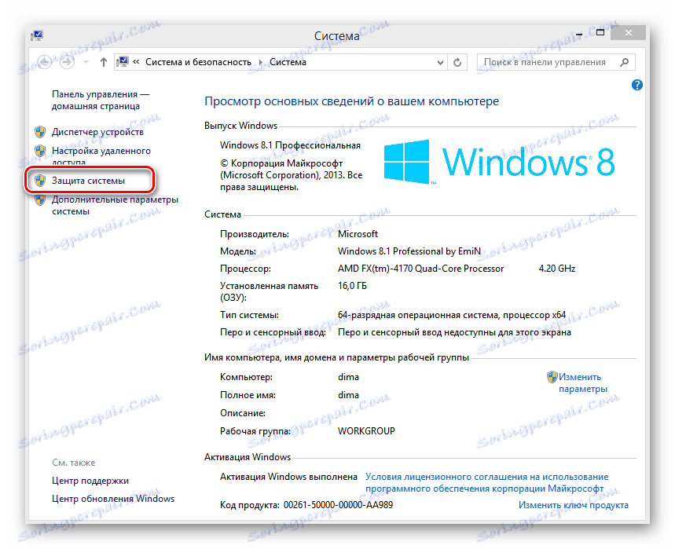Click the refresh icon in the address bar
This screenshot has height=549, width=675.
tap(457, 62)
